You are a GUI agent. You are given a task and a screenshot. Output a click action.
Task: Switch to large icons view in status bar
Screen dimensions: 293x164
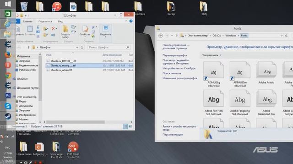click(x=130, y=127)
